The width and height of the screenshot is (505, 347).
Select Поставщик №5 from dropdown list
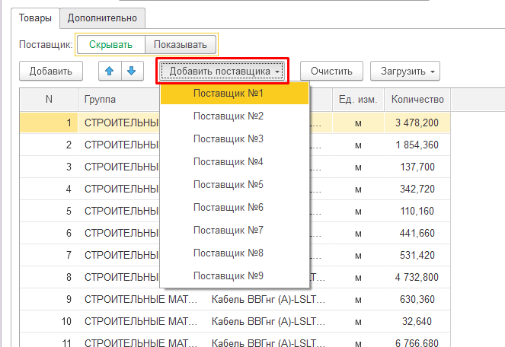[x=228, y=185]
